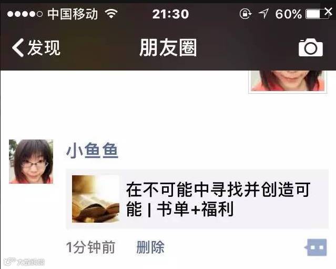
Task: Tap the signal strength dots
Action: click(25, 14)
